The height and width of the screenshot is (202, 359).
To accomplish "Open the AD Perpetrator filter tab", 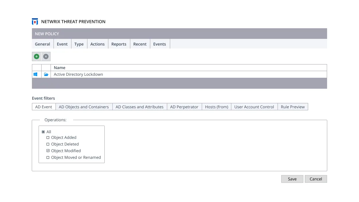I will pos(184,107).
